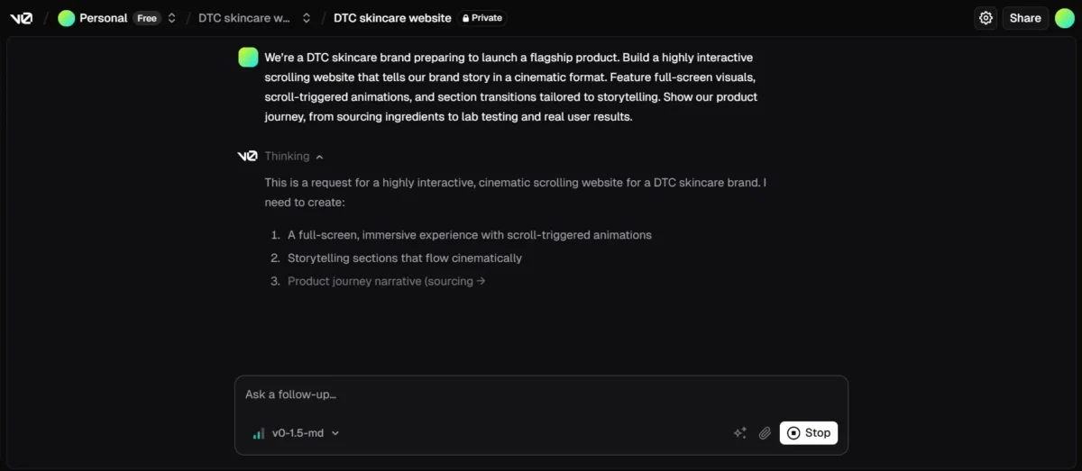1082x471 pixels.
Task: Click the Personal workspace avatar
Action: [x=66, y=18]
